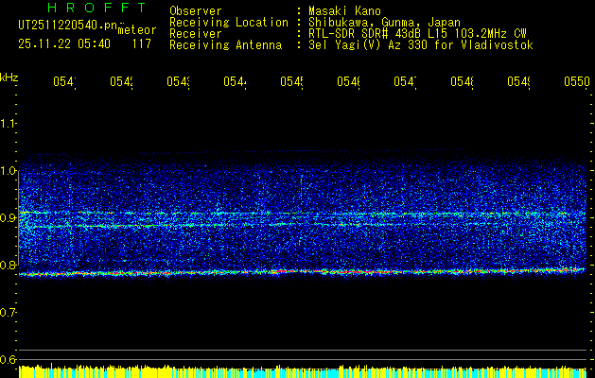This screenshot has width=595, height=378.
Task: Click the 0.9 frequency axis label
Action: [x=8, y=217]
